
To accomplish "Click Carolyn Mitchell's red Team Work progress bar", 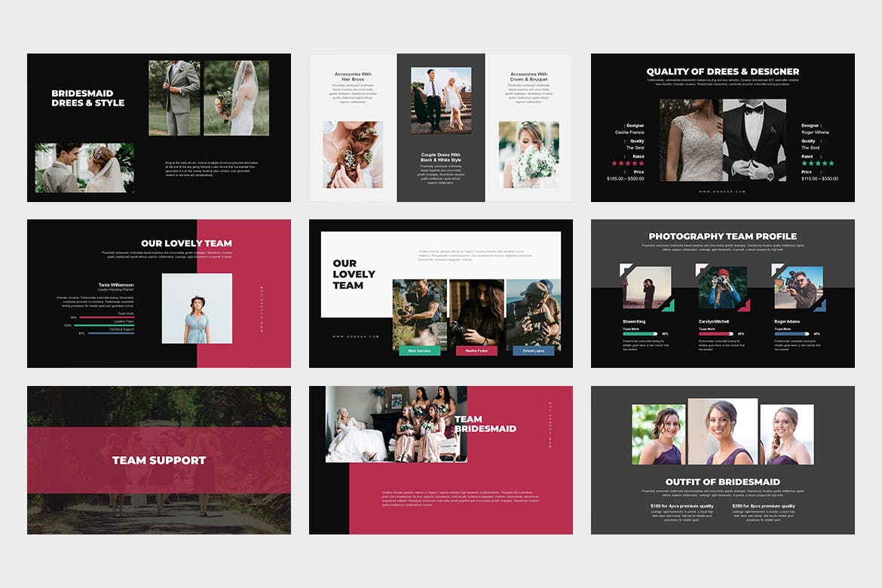I will (716, 333).
